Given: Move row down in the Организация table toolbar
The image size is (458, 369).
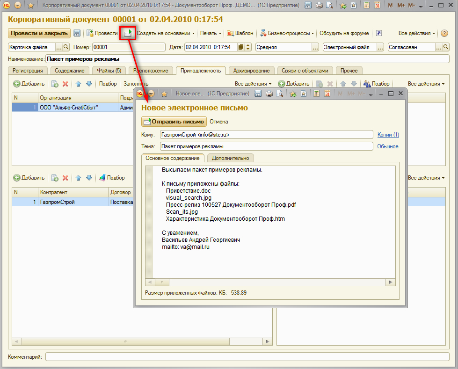Looking at the screenshot, I should point(89,84).
